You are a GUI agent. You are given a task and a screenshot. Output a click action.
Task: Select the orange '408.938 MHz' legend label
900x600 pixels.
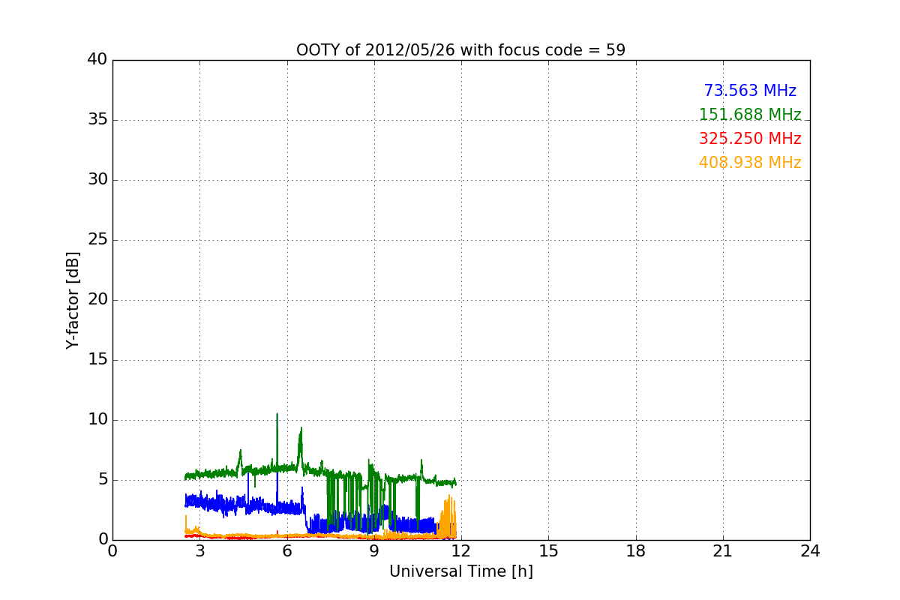(x=750, y=163)
